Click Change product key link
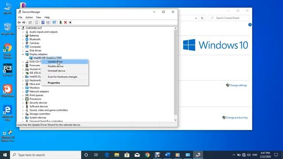This screenshot has height=159, width=283. click(x=237, y=117)
